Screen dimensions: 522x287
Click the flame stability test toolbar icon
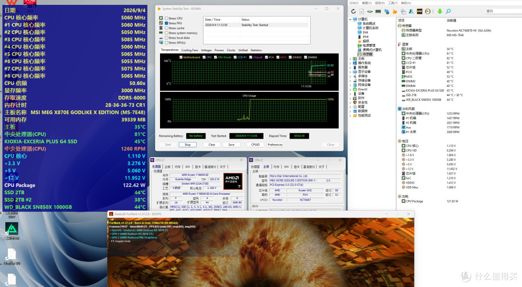point(395,11)
